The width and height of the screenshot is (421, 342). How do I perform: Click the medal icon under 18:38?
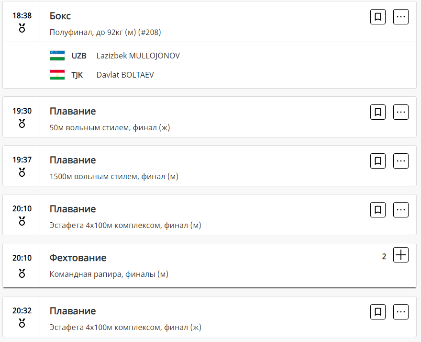coord(22,28)
